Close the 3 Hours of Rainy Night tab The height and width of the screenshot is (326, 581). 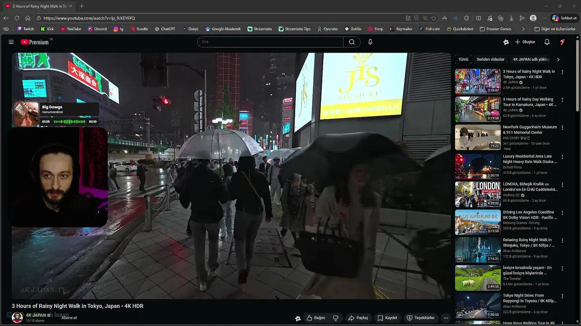point(70,6)
